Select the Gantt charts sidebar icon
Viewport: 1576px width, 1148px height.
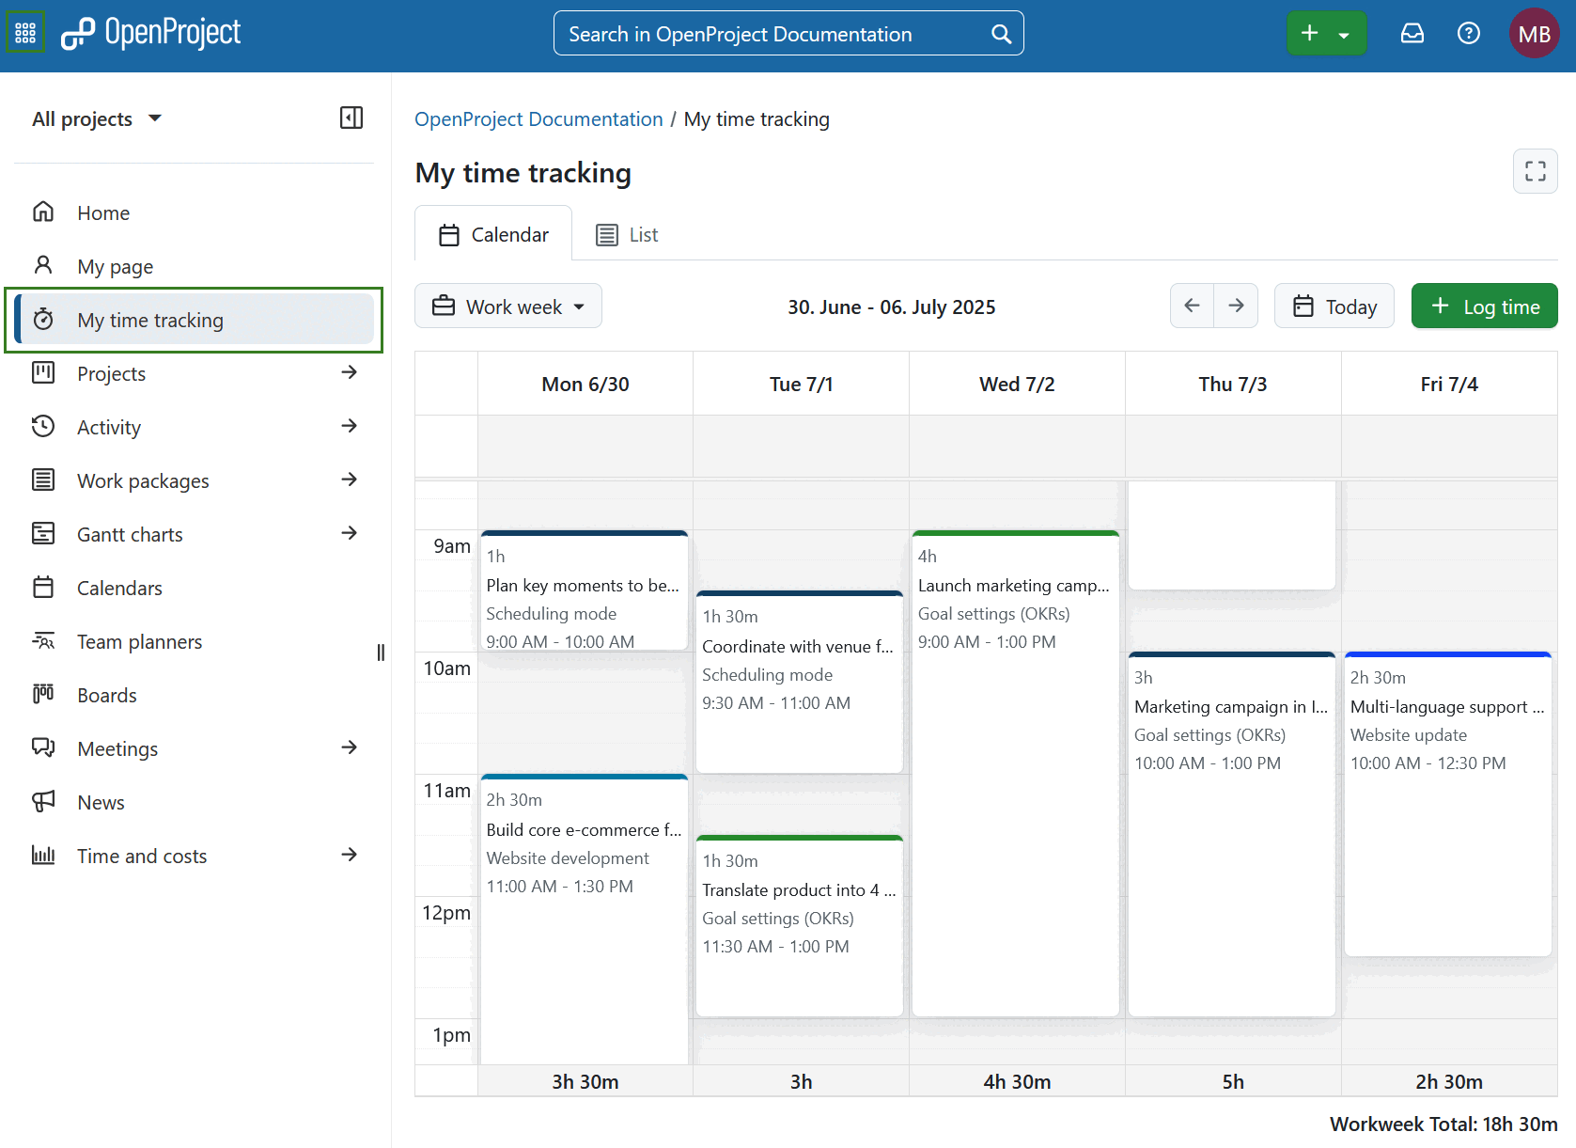point(43,533)
